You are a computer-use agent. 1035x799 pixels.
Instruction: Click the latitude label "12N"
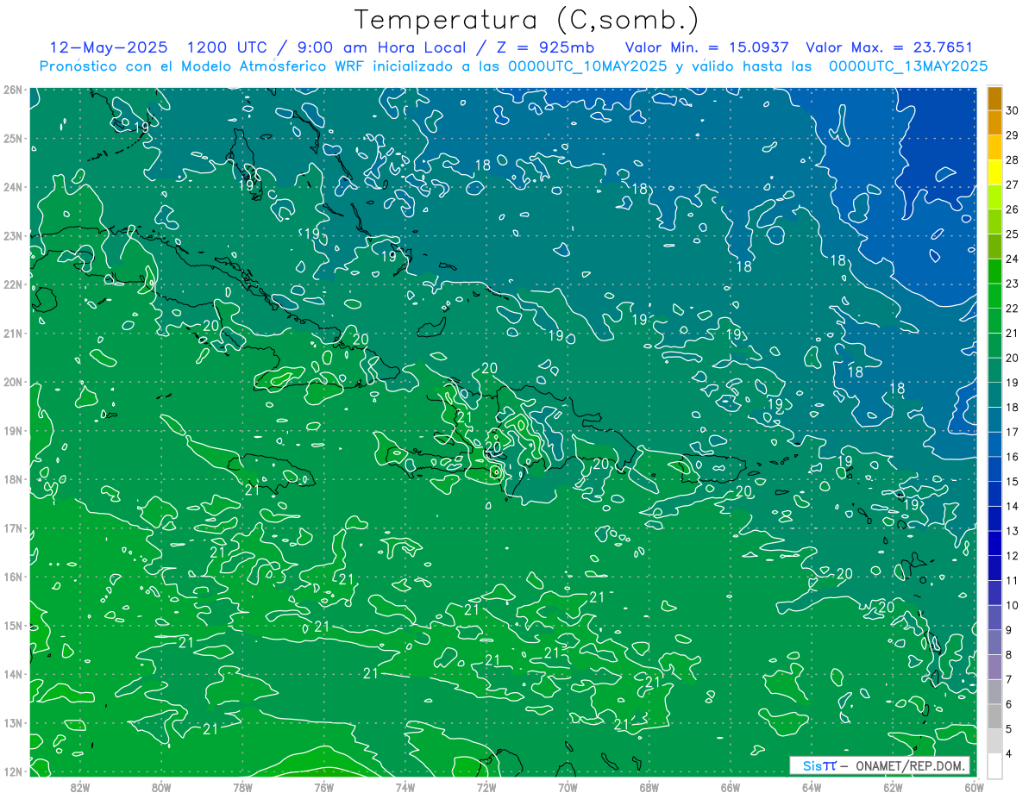[x=12, y=771]
